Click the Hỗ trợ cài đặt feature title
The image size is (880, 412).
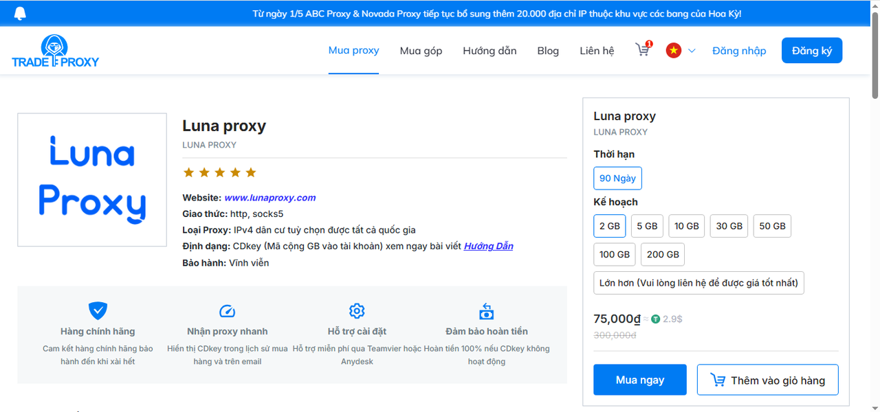tap(357, 332)
